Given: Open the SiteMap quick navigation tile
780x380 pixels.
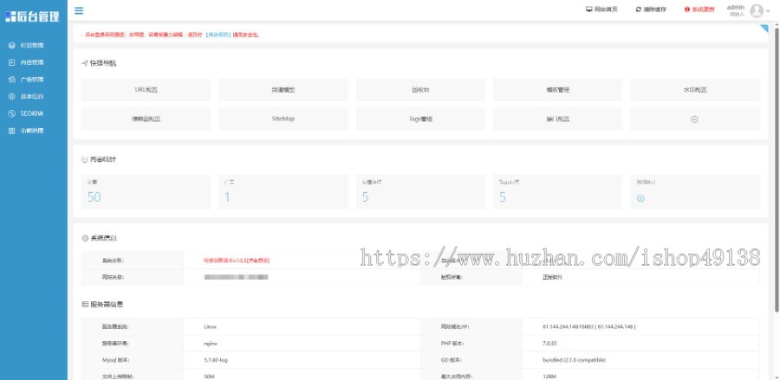Looking at the screenshot, I should pyautogui.click(x=283, y=119).
